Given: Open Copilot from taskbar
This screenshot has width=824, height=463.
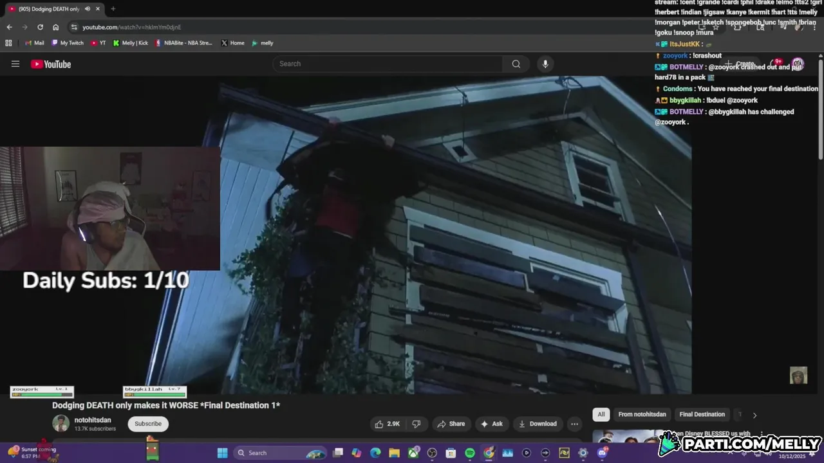Looking at the screenshot, I should click(x=357, y=453).
